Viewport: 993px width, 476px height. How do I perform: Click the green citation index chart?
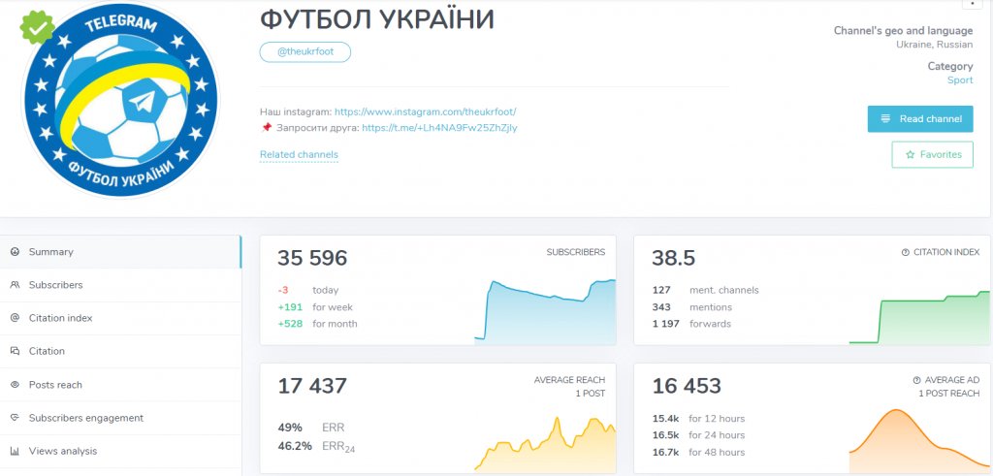click(x=919, y=316)
